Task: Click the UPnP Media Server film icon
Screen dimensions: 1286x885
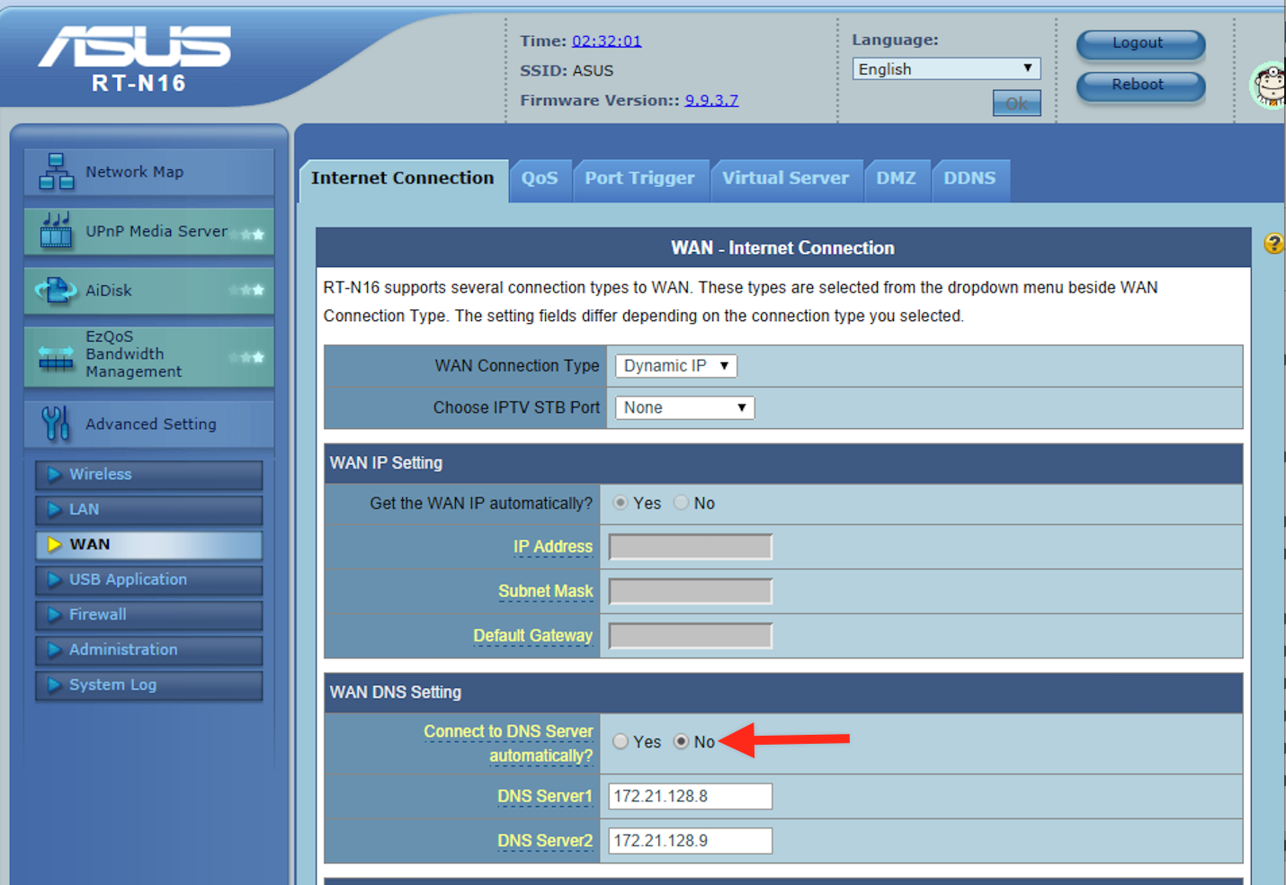Action: coord(56,230)
